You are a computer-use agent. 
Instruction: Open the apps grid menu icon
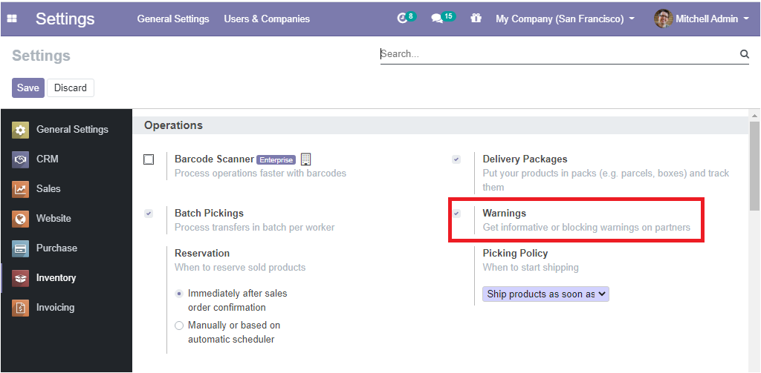[x=12, y=19]
